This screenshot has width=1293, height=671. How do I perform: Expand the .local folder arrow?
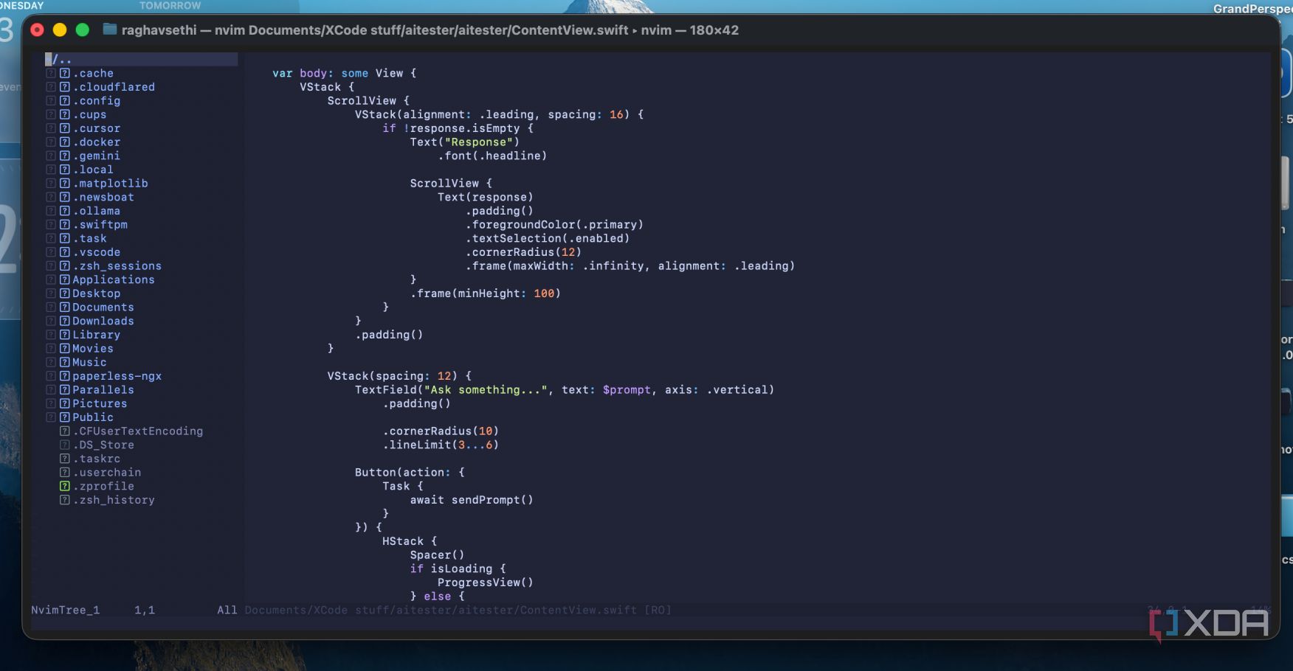point(51,170)
